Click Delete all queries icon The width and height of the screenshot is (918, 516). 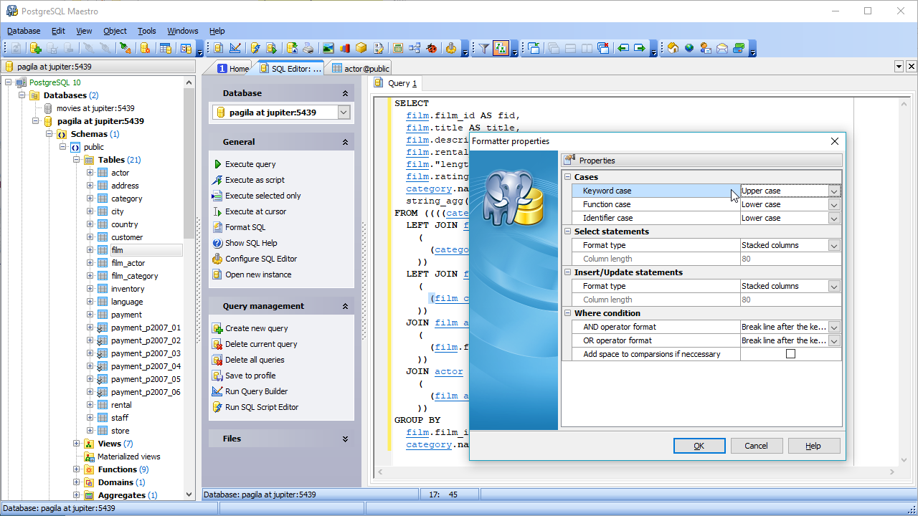[x=217, y=360]
